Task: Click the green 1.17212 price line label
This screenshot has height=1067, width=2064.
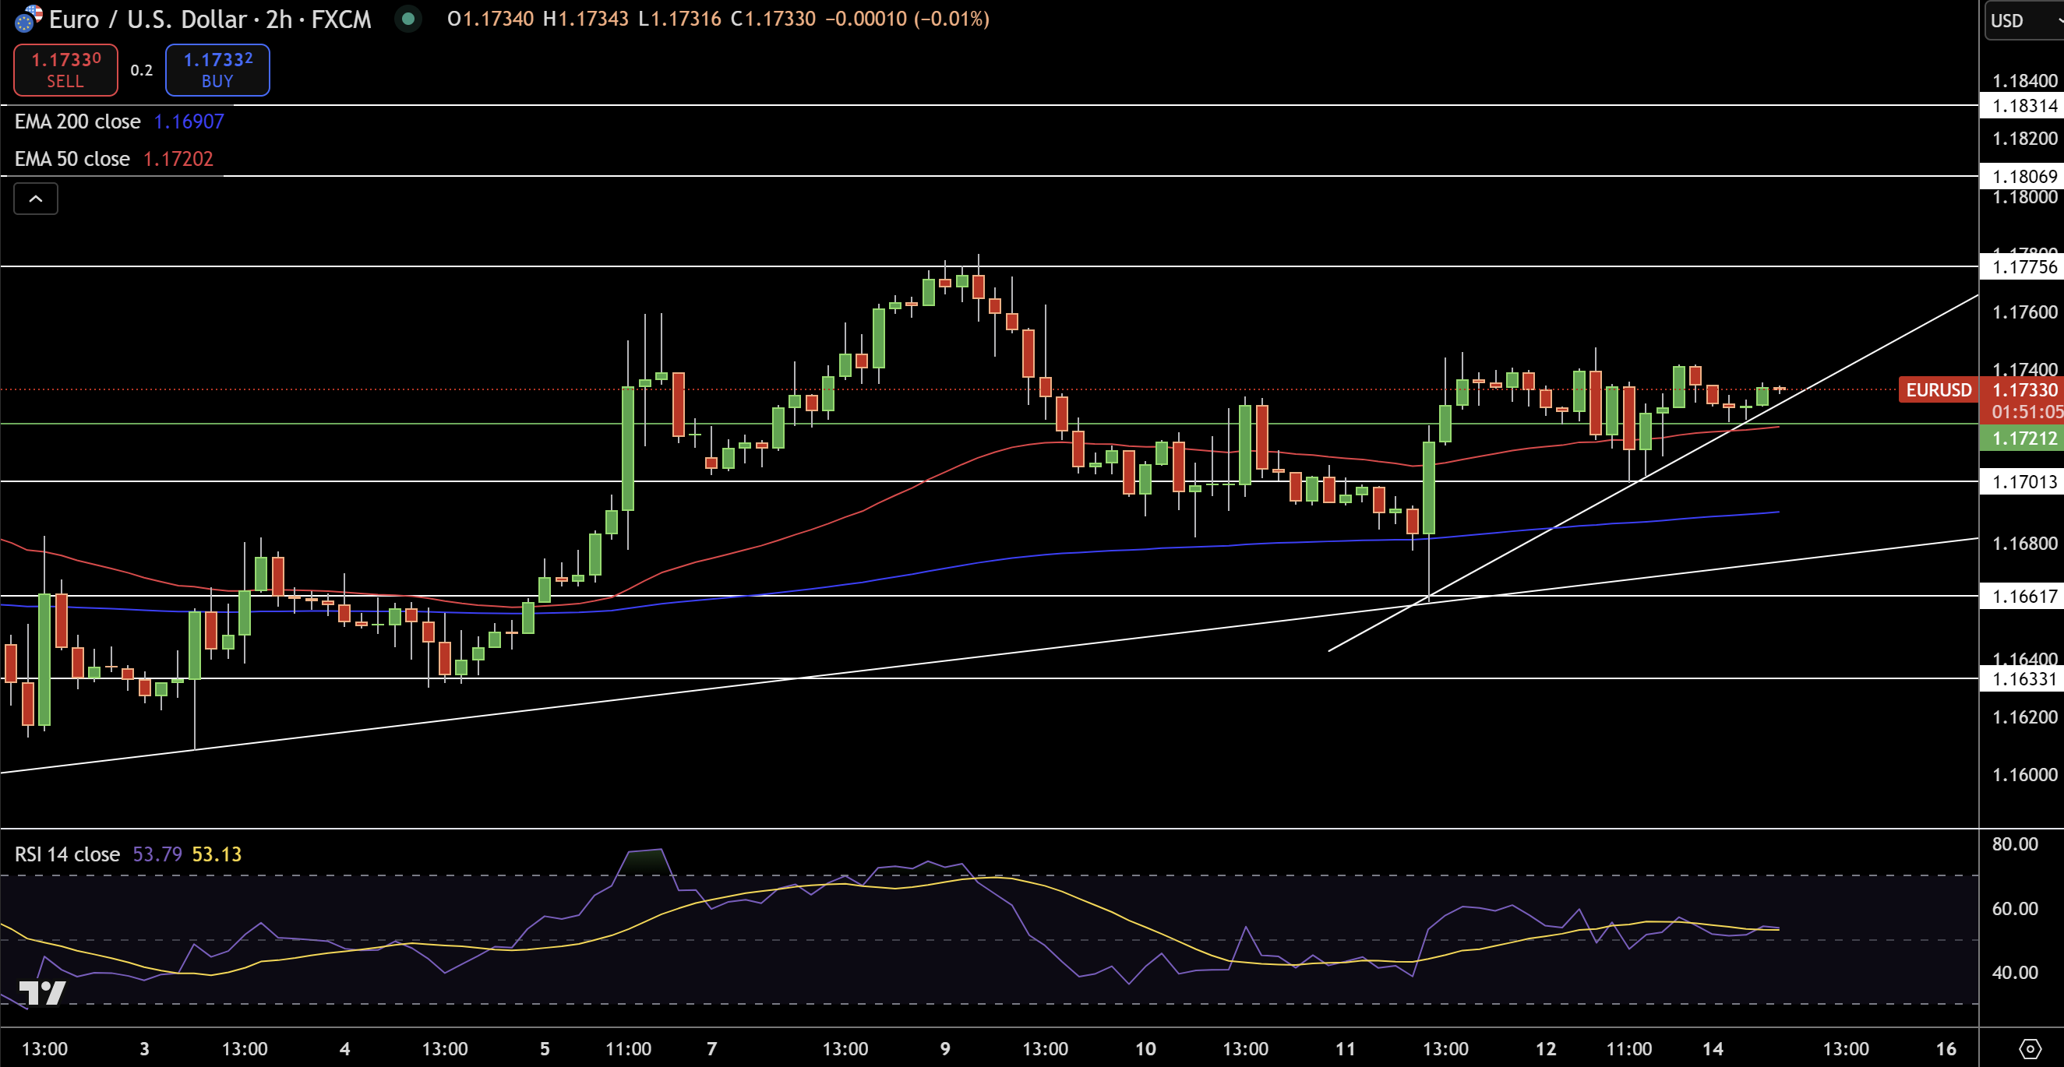Action: (2024, 438)
